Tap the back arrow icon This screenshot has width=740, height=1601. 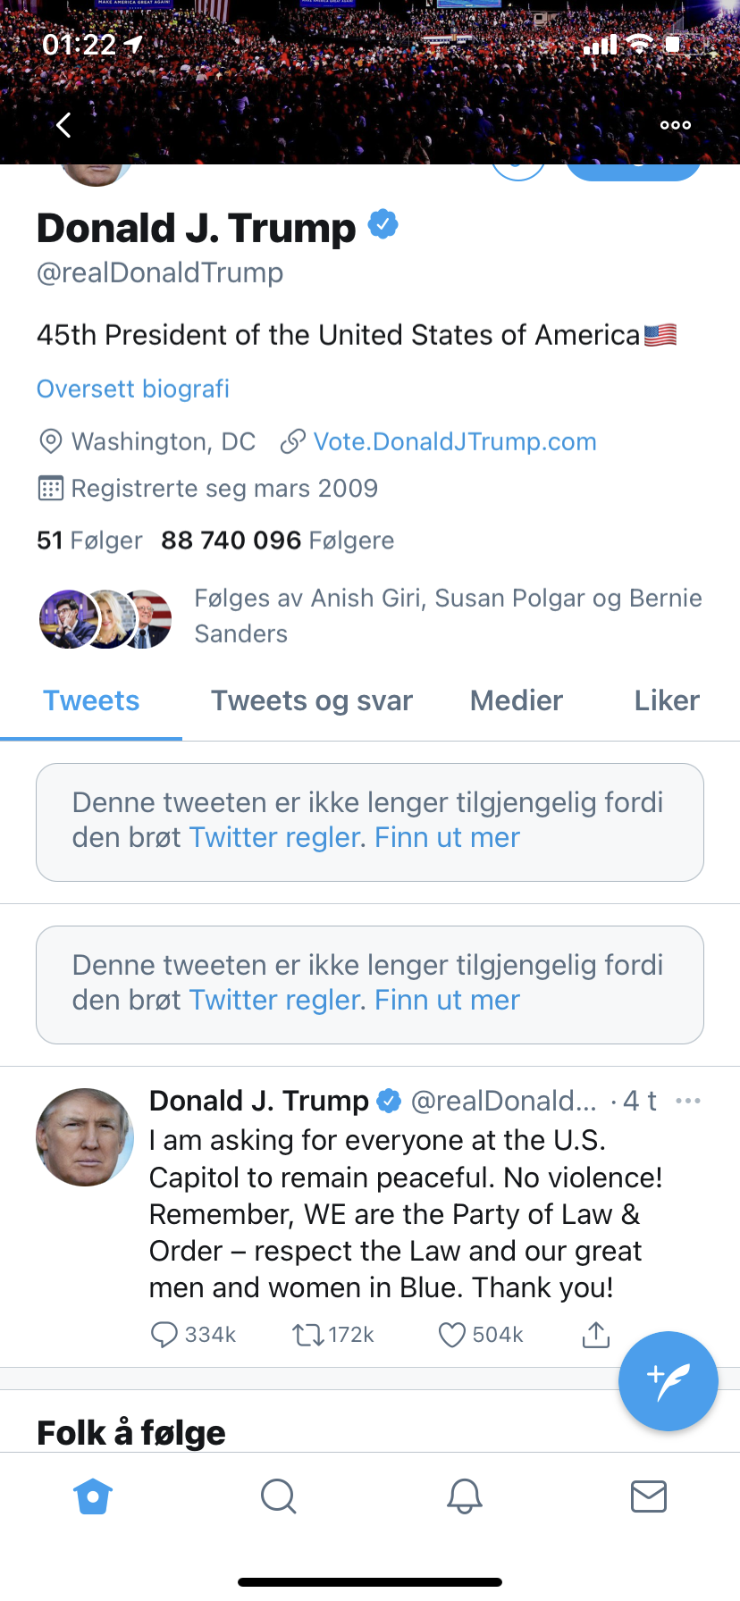tap(63, 125)
